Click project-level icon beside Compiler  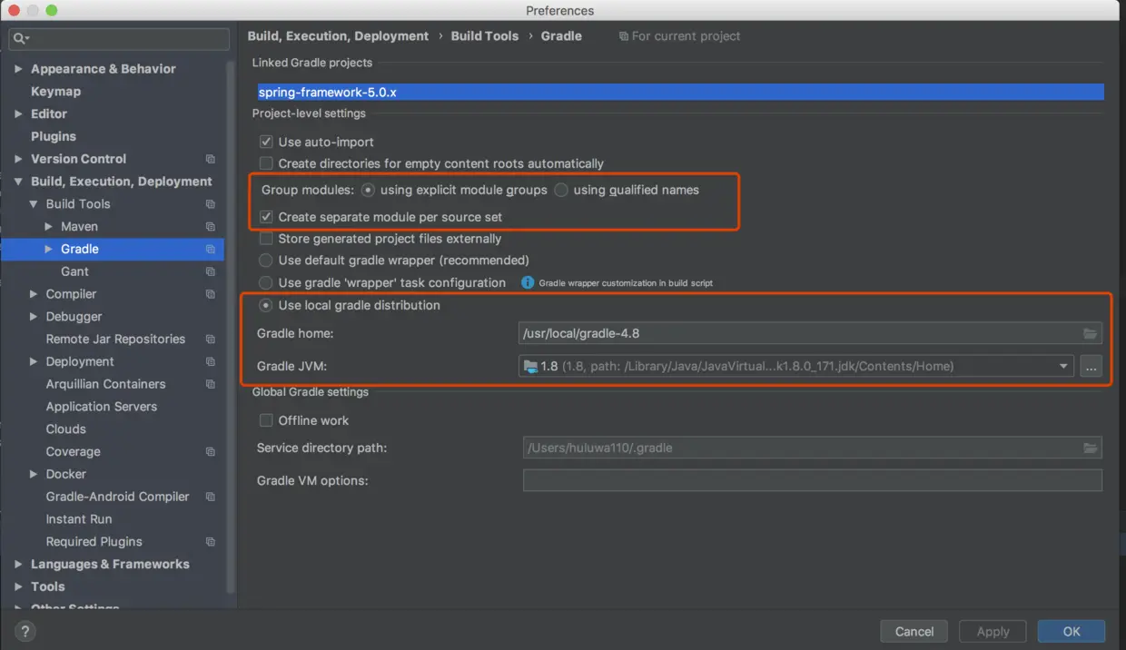click(x=211, y=294)
